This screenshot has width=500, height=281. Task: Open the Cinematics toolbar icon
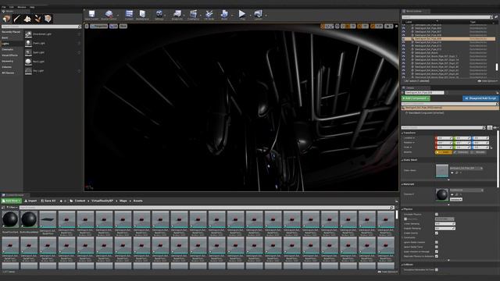click(x=193, y=15)
